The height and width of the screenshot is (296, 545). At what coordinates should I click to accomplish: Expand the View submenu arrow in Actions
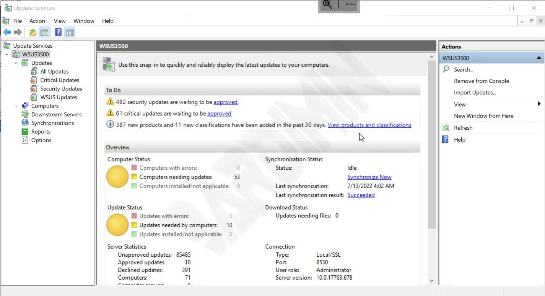click(x=539, y=104)
